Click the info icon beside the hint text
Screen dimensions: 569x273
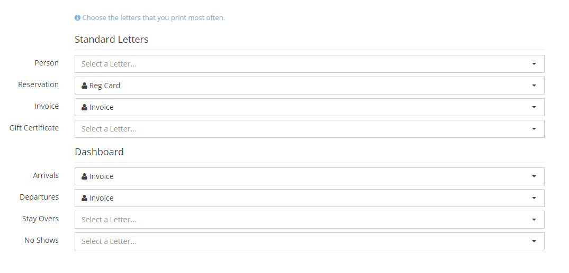point(77,18)
